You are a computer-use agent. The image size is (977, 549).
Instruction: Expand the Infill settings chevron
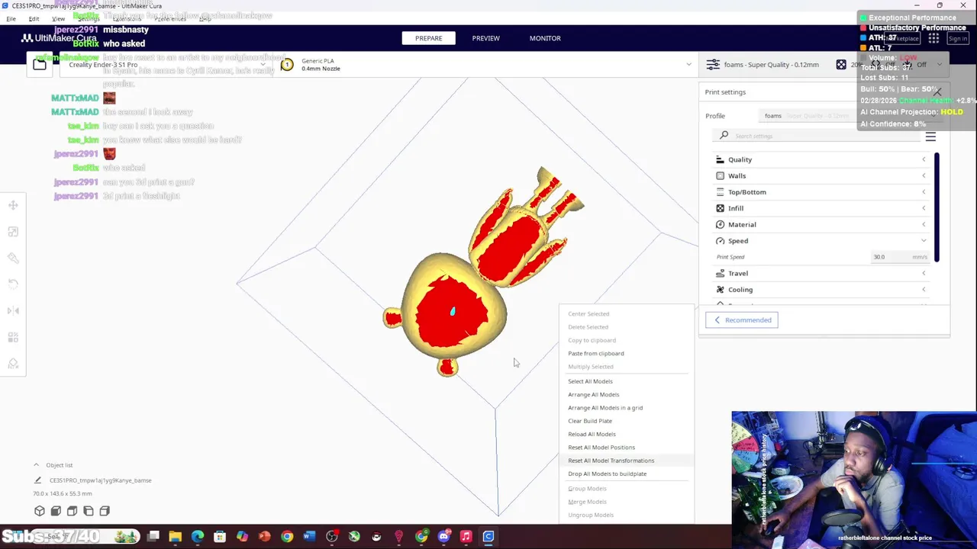click(x=924, y=208)
